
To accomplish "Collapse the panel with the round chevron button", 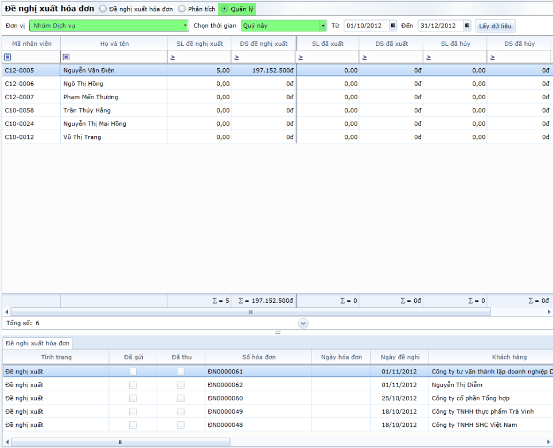I will click(x=303, y=324).
